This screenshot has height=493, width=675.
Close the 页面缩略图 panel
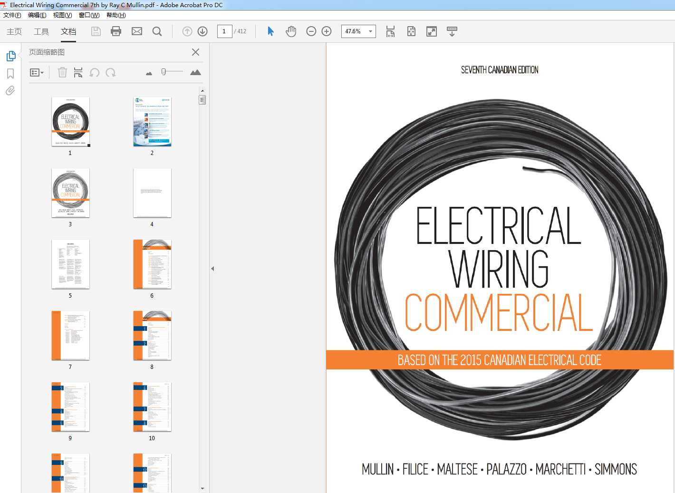[x=195, y=52]
